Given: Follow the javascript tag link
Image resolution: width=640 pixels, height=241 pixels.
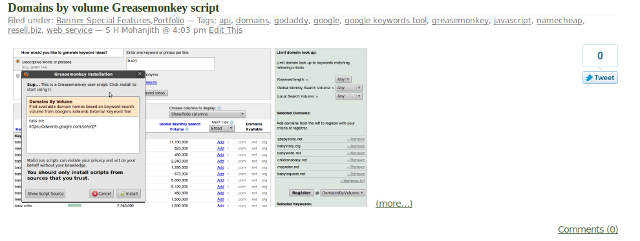Looking at the screenshot, I should (512, 21).
